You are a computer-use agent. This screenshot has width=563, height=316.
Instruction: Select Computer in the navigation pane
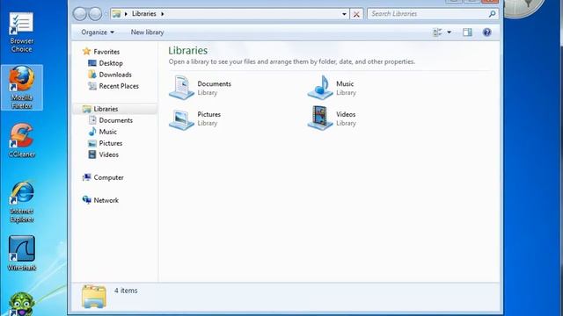pyautogui.click(x=108, y=177)
